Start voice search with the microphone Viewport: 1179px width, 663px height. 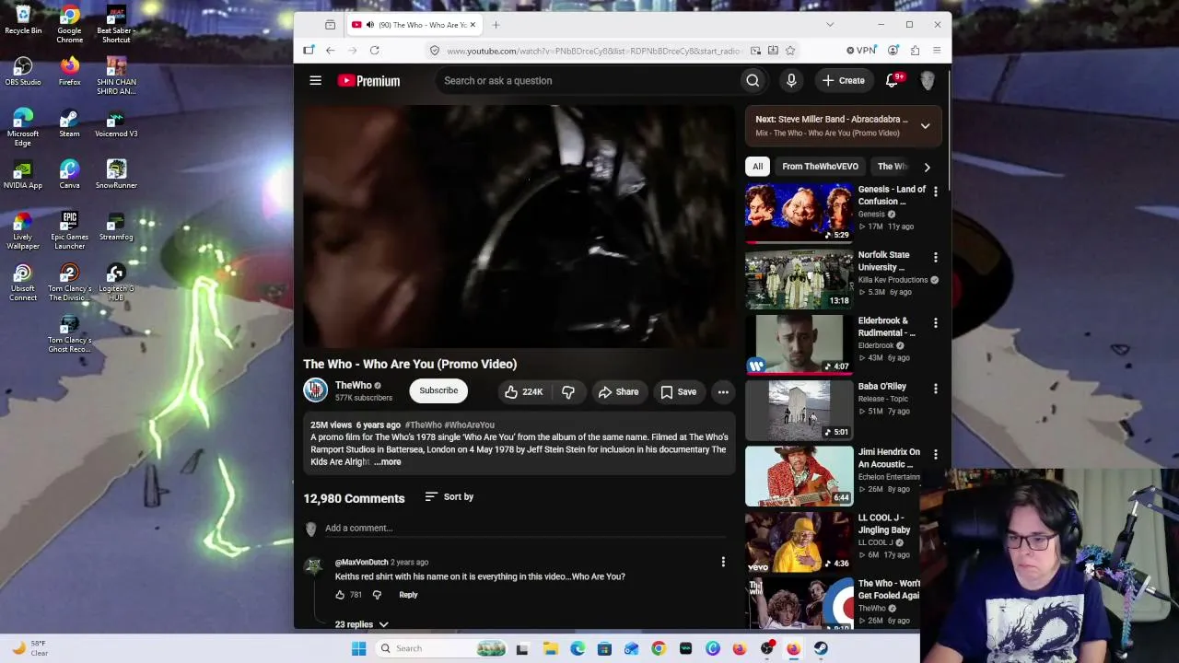[x=791, y=81]
